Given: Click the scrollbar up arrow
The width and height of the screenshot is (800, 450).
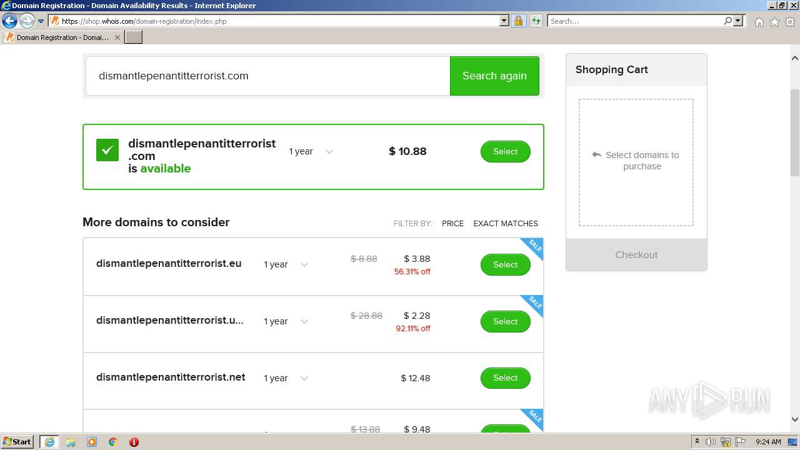Looking at the screenshot, I should pos(795,58).
